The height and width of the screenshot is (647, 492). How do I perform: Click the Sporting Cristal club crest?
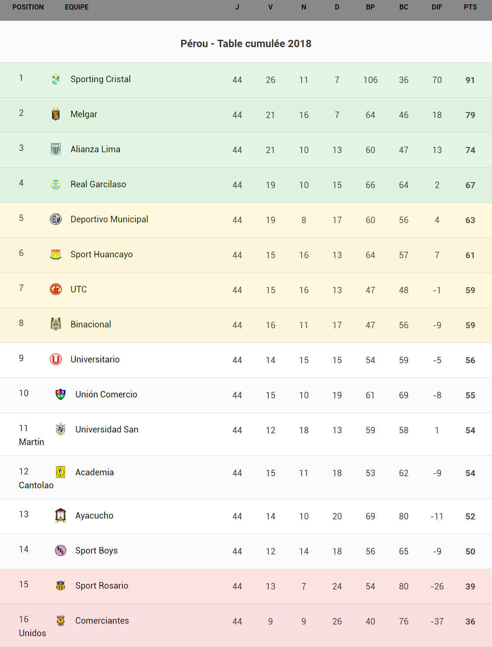click(x=56, y=79)
